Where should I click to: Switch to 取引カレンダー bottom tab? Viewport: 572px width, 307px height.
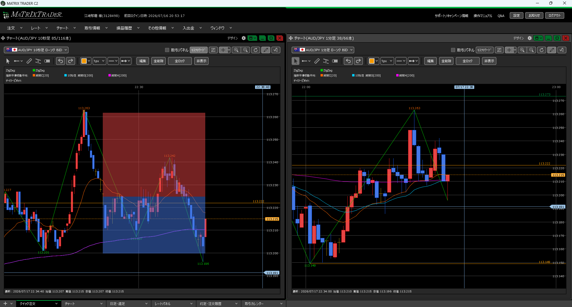click(263, 304)
